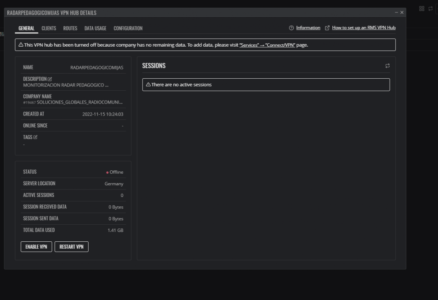Screen dimensions: 438x300
Task: Click the refresh arrows icon in background toolbar
Action: click(x=430, y=9)
